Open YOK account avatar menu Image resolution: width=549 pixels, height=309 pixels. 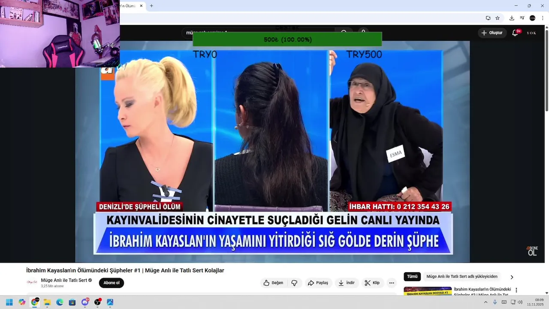532,33
